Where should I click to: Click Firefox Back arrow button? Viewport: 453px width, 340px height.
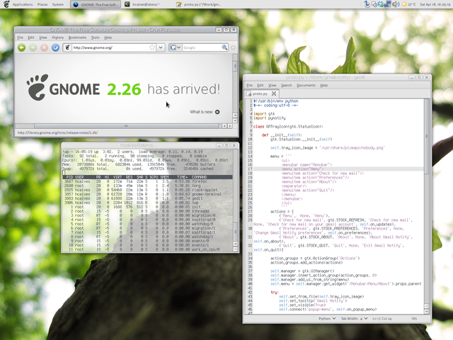tap(22, 47)
